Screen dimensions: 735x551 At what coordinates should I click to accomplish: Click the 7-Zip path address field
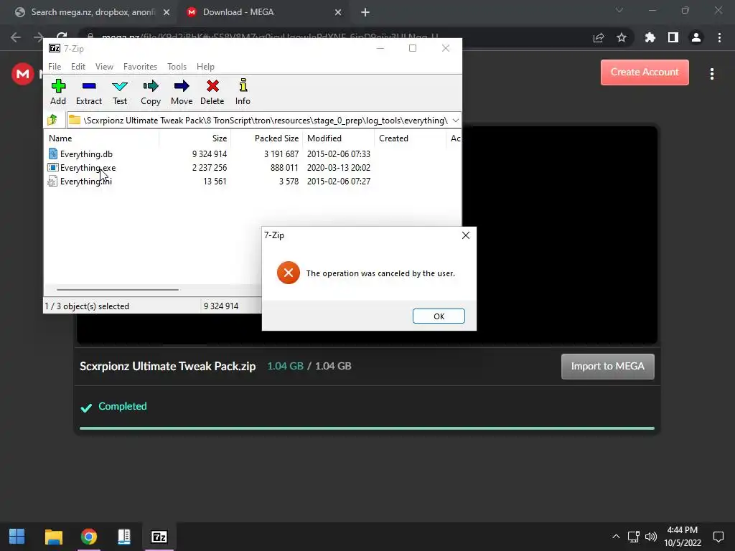(264, 121)
